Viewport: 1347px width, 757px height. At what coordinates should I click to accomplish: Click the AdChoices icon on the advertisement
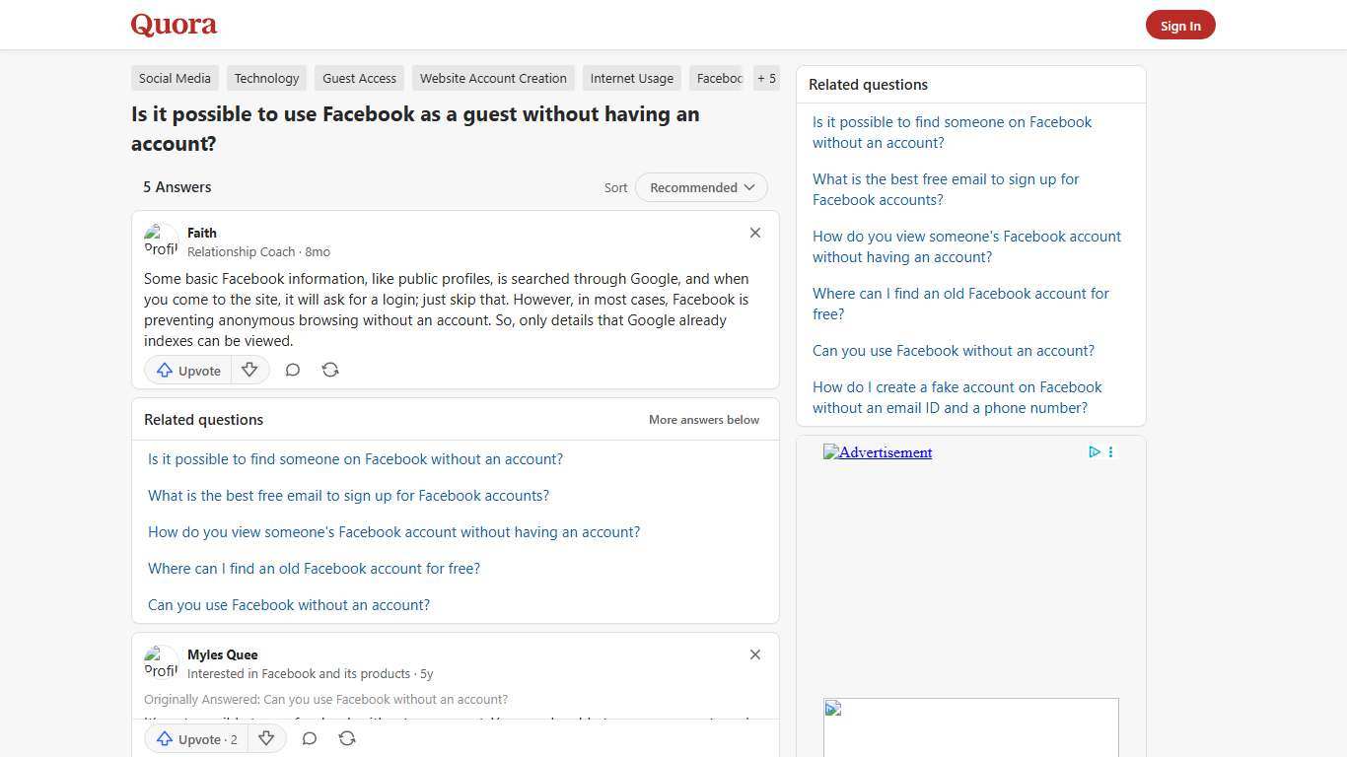click(1095, 451)
